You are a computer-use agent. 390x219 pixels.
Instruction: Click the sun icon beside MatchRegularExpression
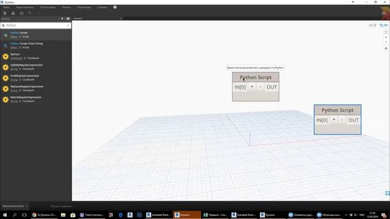(x=5, y=100)
